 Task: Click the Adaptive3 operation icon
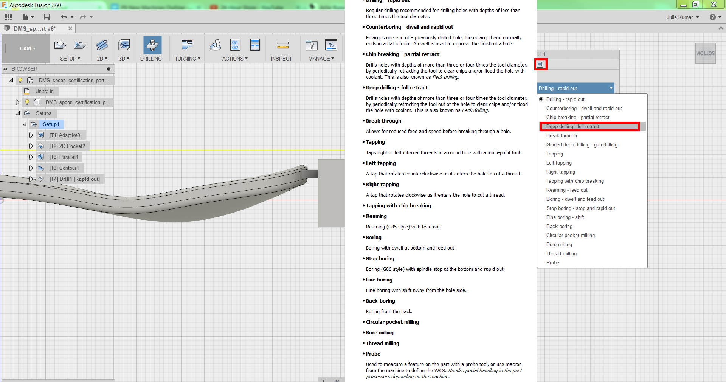click(x=41, y=135)
